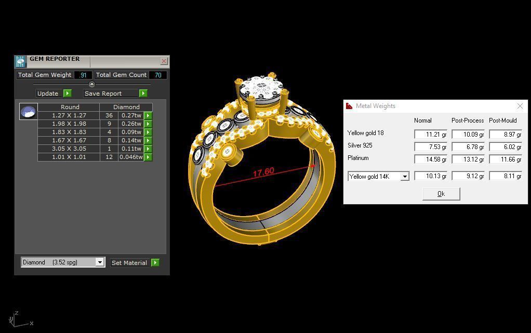Select the 1.83 X 1.83 size cell
531x333 pixels.
click(x=69, y=132)
